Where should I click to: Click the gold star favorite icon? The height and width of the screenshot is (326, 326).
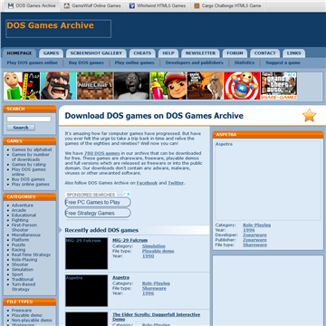(x=309, y=115)
